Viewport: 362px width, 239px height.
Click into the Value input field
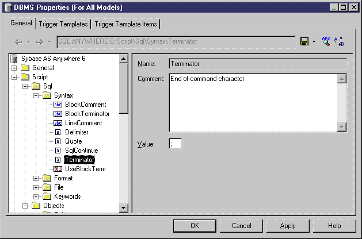pyautogui.click(x=176, y=144)
